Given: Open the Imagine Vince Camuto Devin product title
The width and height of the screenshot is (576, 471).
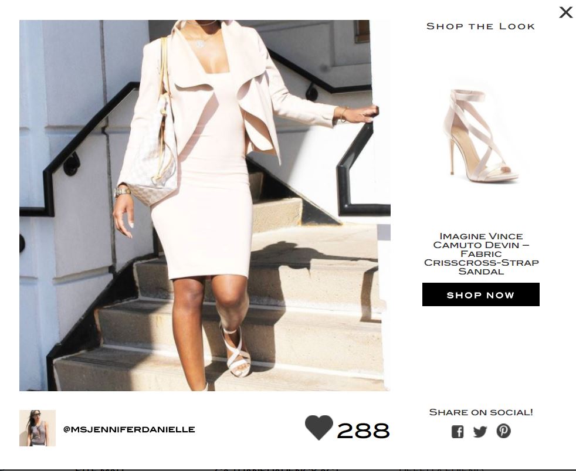Looking at the screenshot, I should click(x=481, y=254).
